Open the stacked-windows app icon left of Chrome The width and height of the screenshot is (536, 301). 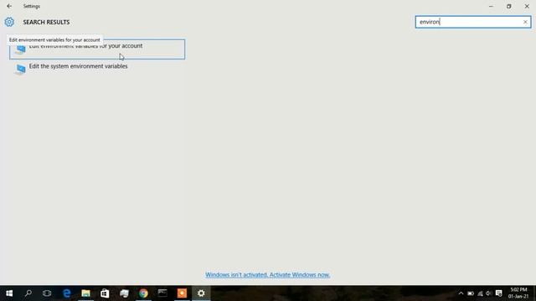point(124,293)
